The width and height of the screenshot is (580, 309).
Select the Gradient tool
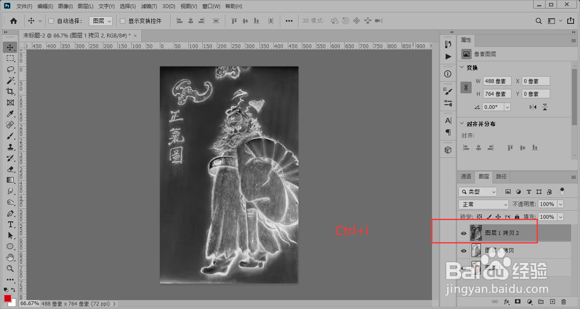10,180
